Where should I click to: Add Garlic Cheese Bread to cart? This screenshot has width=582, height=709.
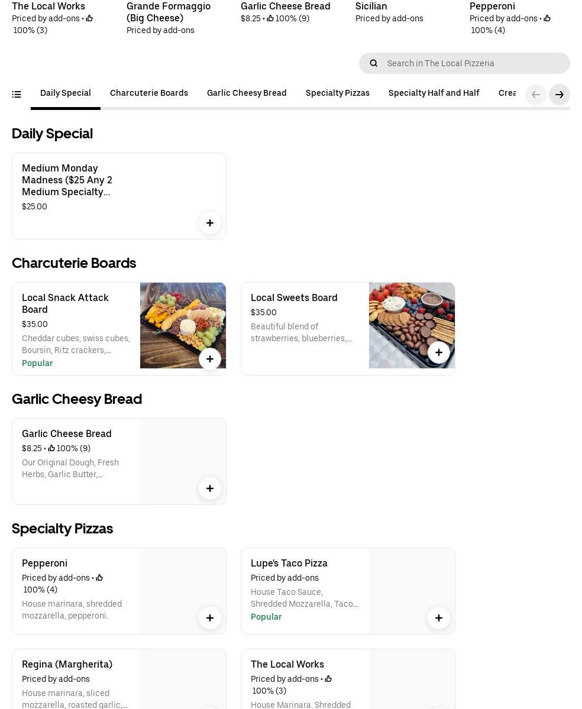click(210, 488)
